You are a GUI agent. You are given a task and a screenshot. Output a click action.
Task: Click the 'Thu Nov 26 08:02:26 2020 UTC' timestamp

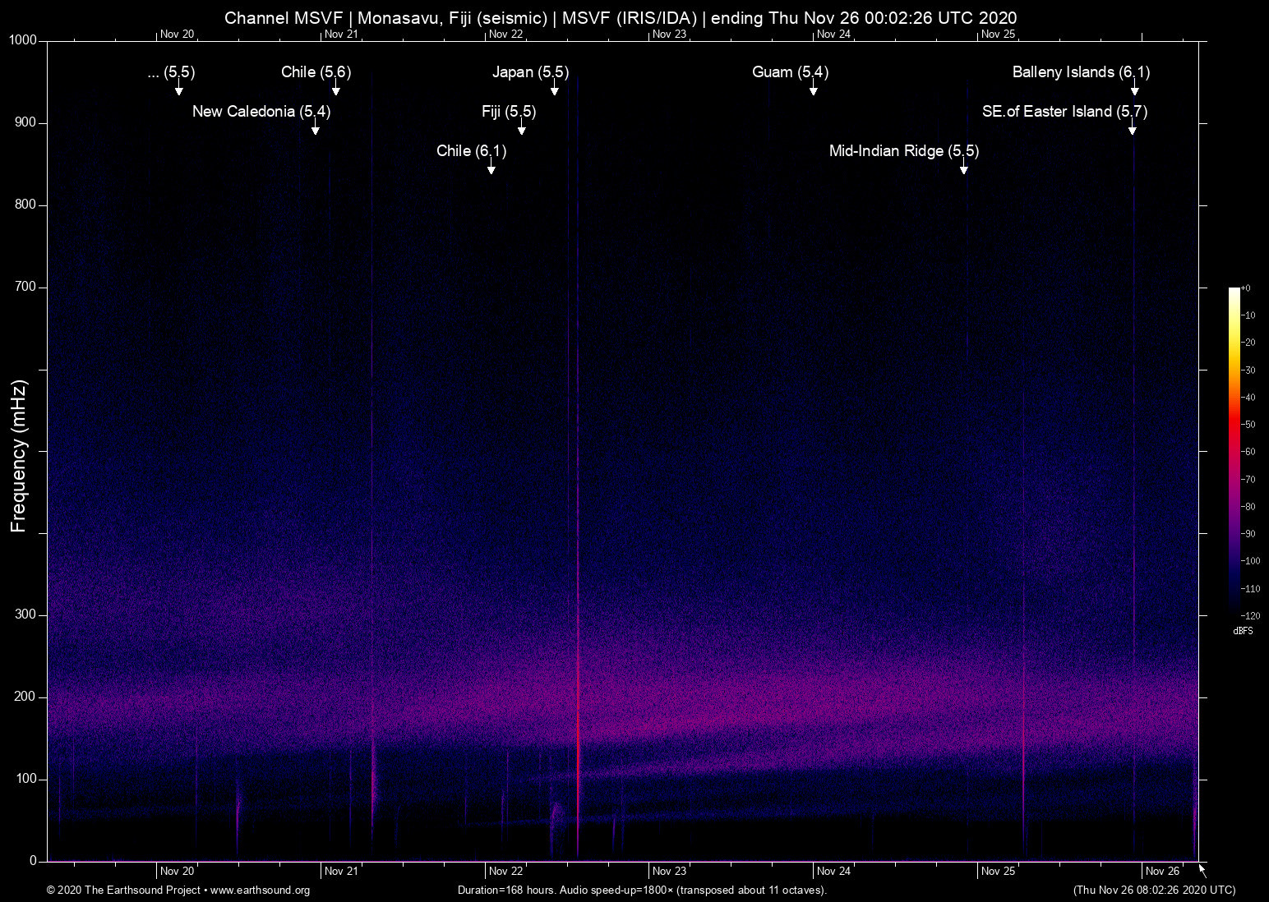click(x=1154, y=890)
